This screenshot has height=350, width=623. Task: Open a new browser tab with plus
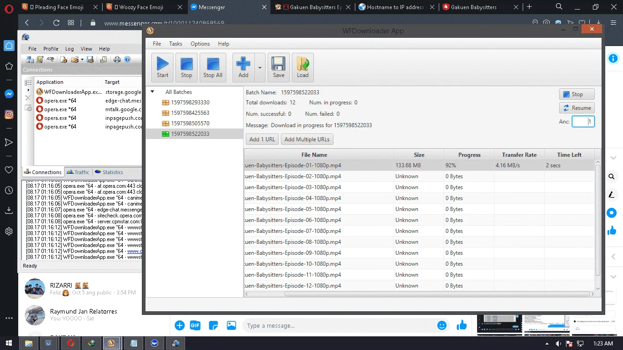529,7
